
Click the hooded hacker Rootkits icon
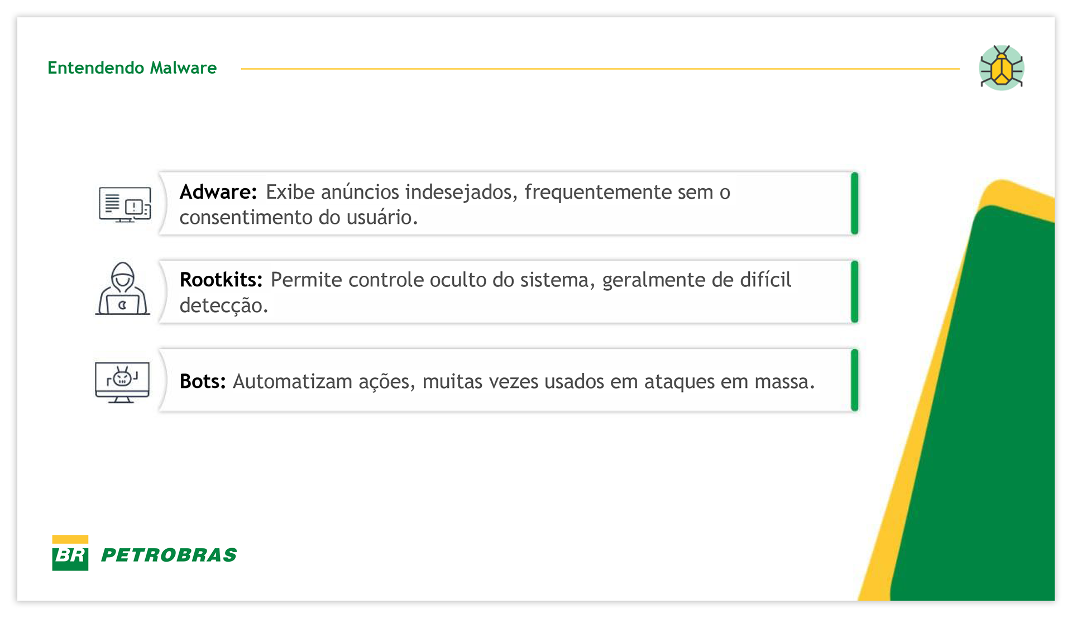tap(123, 289)
